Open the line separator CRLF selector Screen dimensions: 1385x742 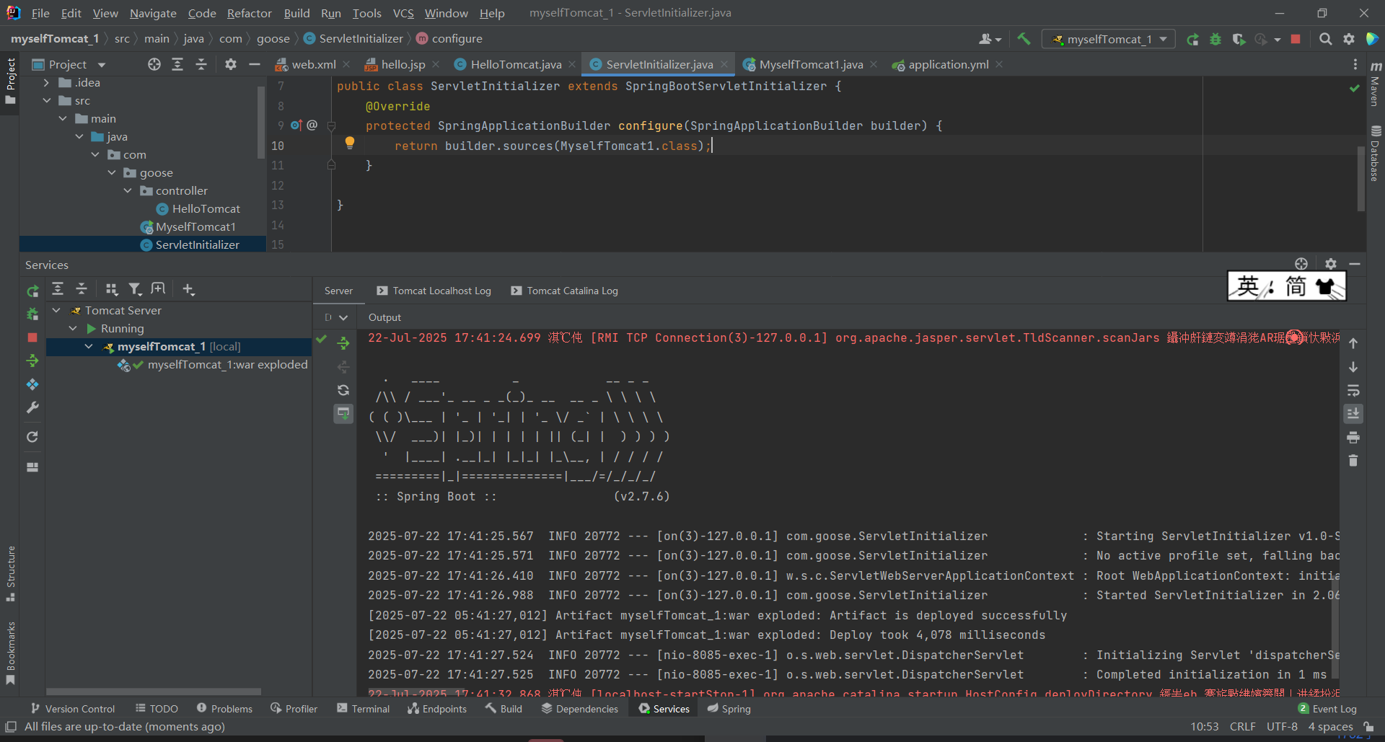coord(1243,727)
